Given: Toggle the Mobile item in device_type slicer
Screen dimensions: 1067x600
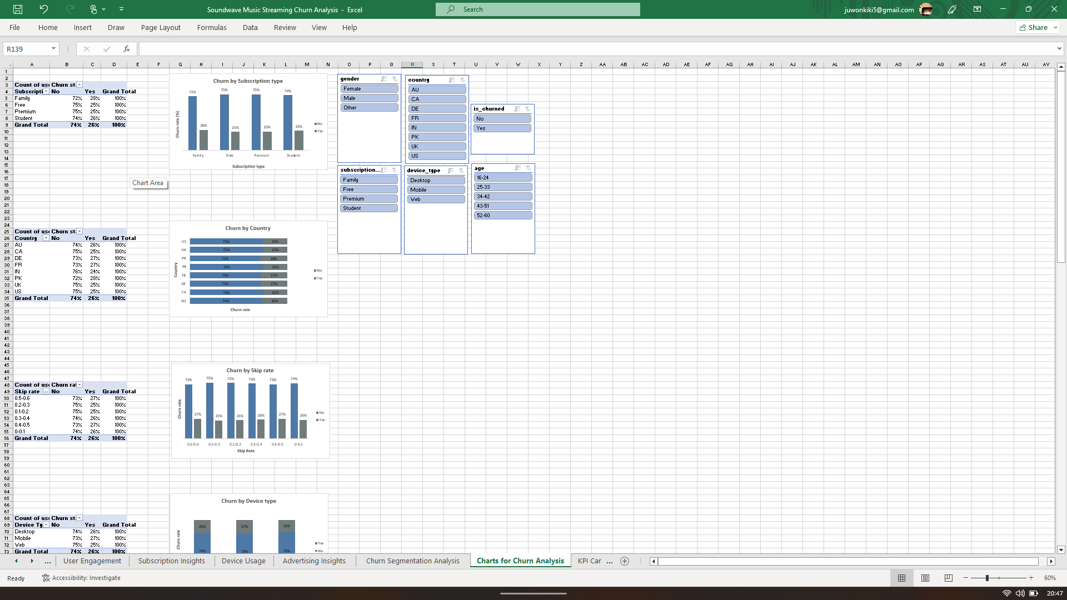Looking at the screenshot, I should click(x=436, y=190).
